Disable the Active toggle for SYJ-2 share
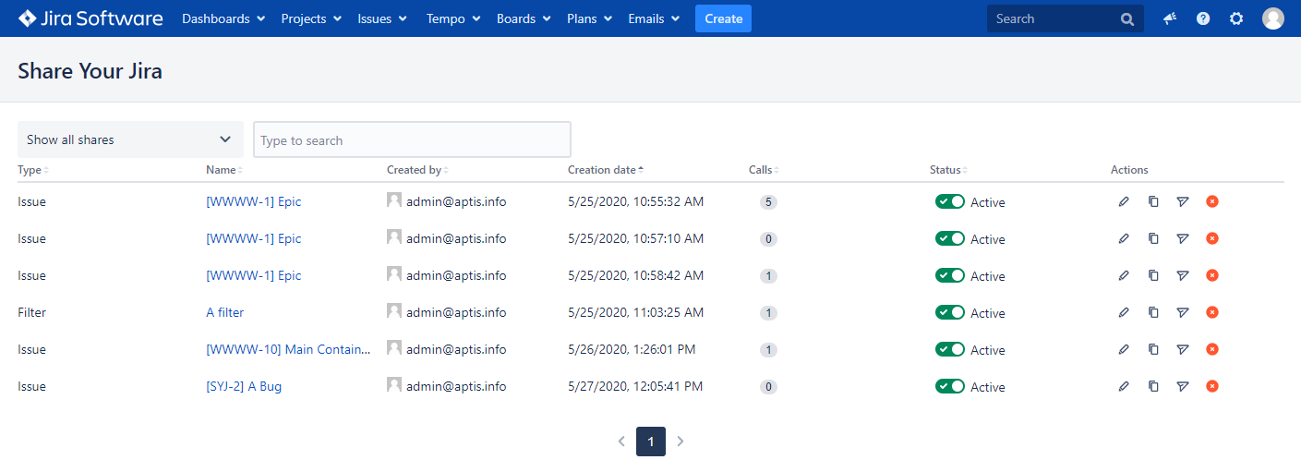 [x=949, y=386]
